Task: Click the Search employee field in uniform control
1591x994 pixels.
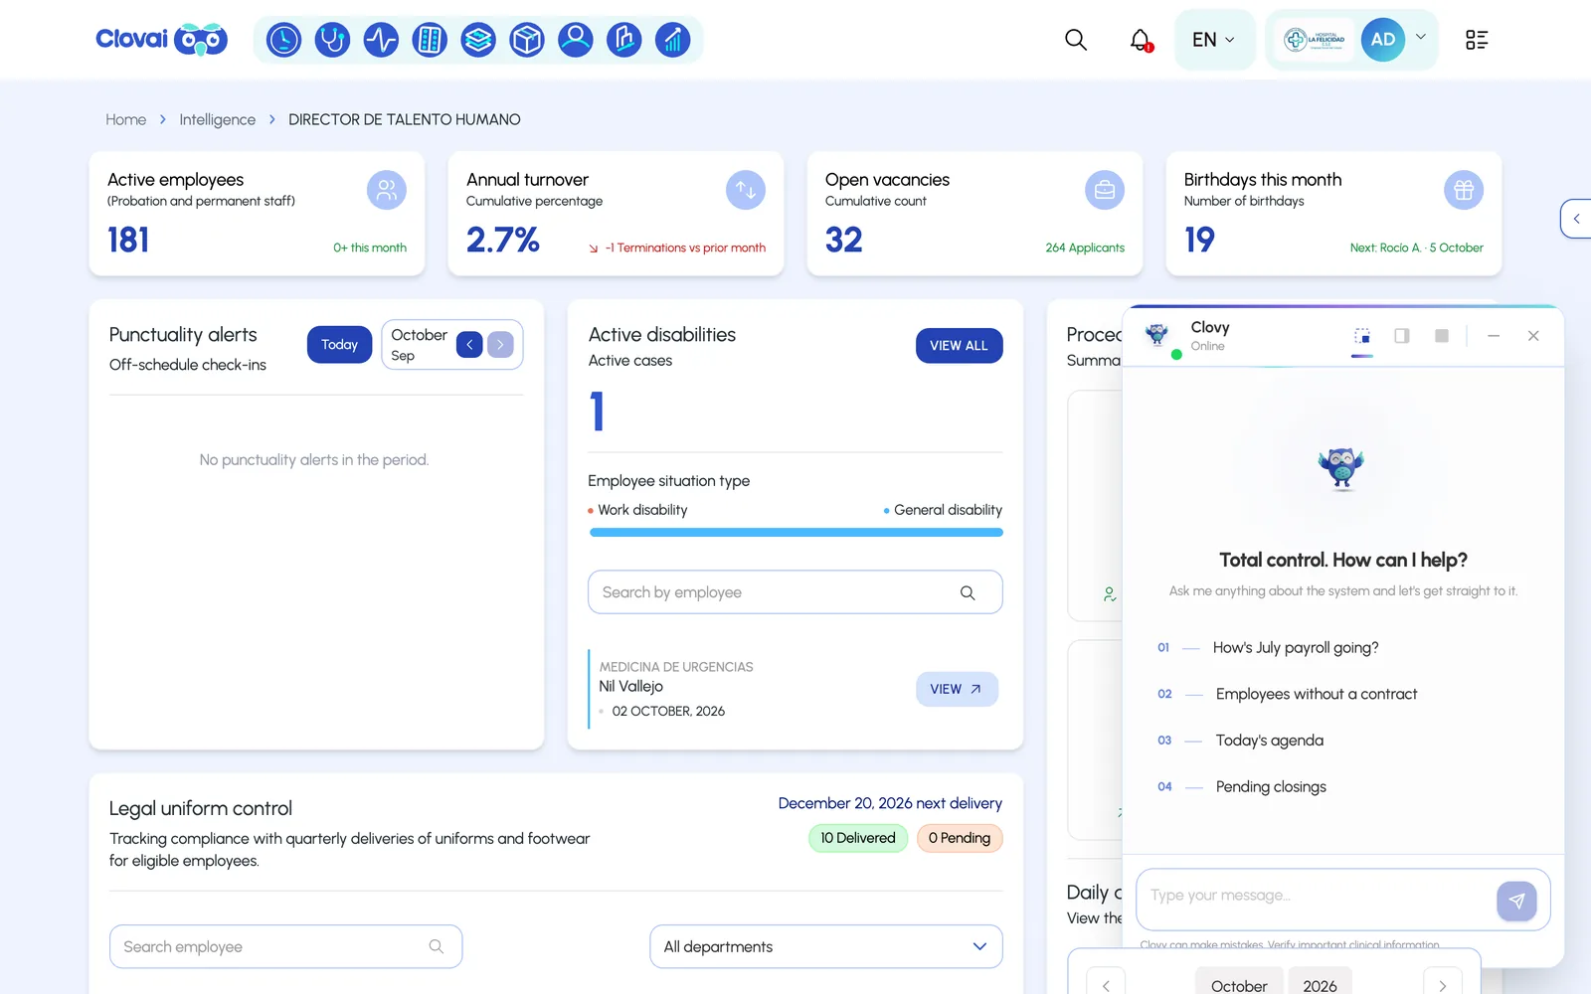Action: click(x=285, y=946)
